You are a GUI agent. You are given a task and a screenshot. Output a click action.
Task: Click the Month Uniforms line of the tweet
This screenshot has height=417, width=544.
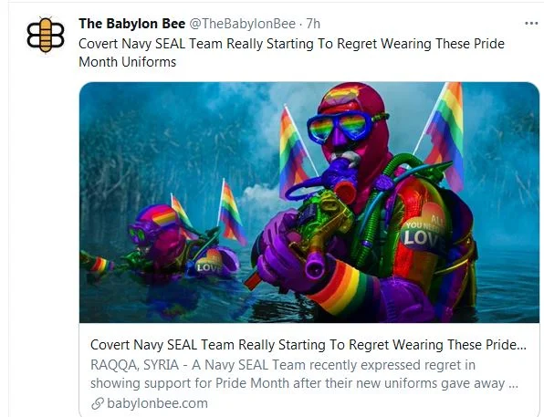pos(127,62)
